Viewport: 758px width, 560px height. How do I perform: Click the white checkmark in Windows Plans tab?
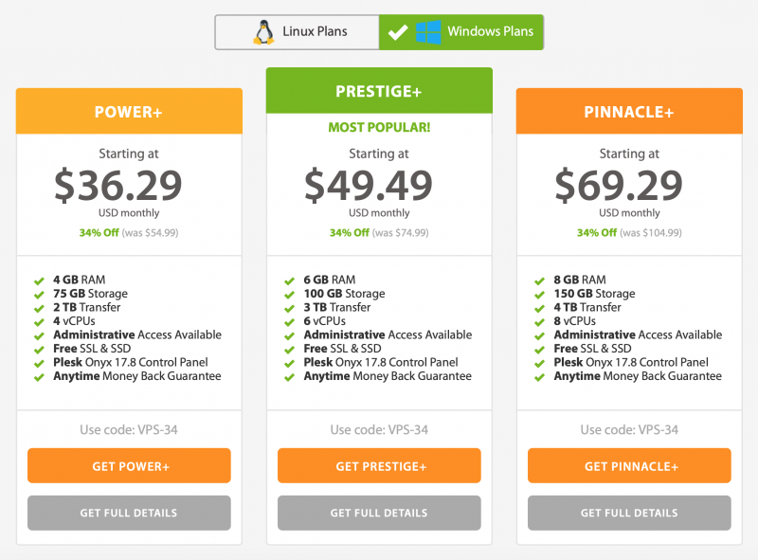(x=398, y=32)
